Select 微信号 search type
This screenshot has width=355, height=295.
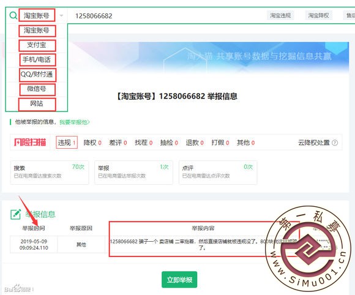[37, 89]
